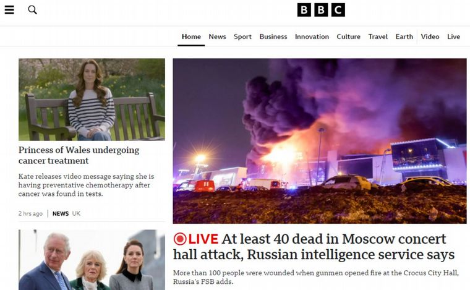Select the Home tab
Image resolution: width=470 pixels, height=290 pixels.
pos(191,36)
